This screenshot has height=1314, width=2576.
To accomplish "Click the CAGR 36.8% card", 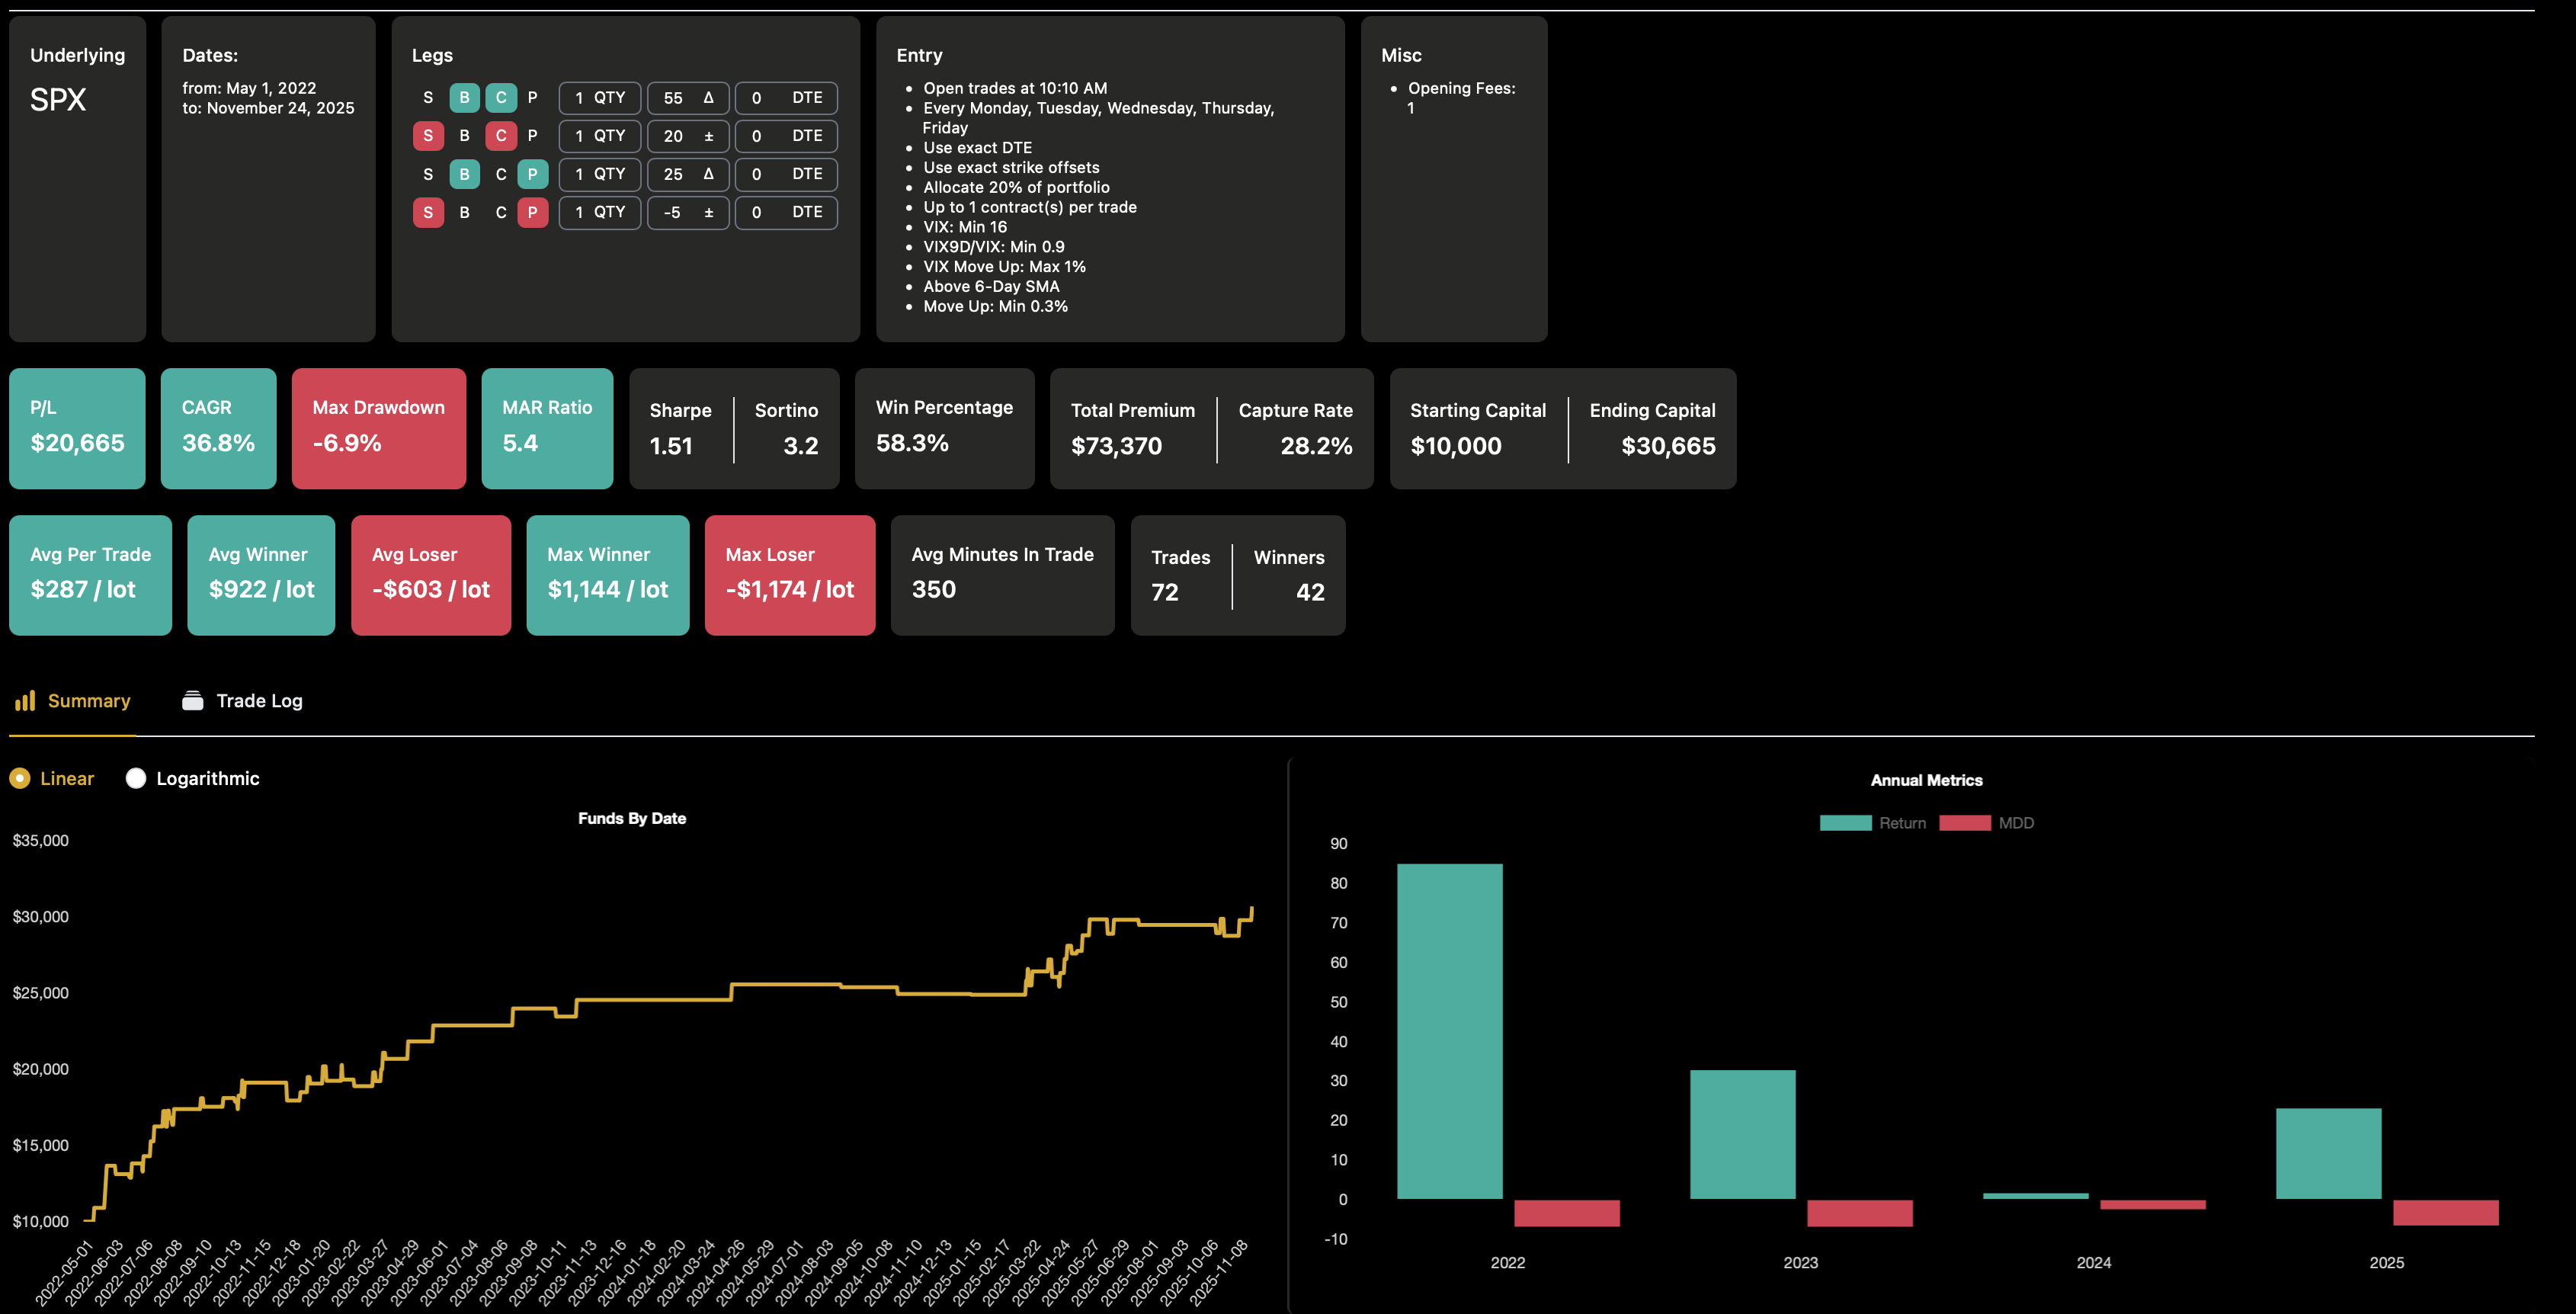I will (x=218, y=428).
